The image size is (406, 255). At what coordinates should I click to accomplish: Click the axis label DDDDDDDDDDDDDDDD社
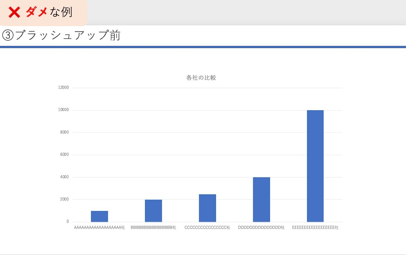261,228
